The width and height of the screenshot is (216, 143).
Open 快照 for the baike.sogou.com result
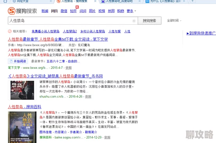click(107, 138)
